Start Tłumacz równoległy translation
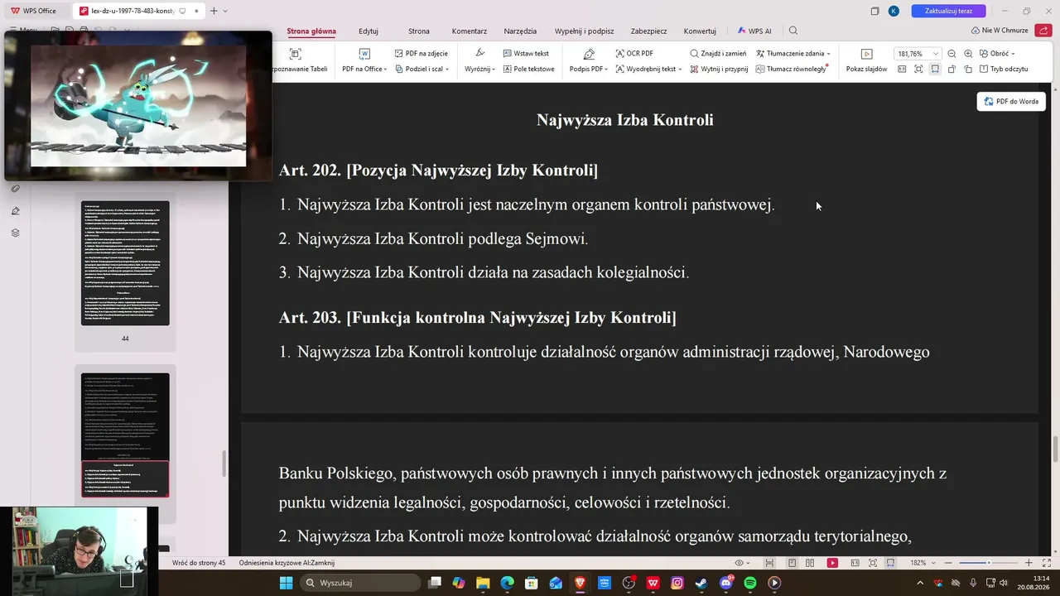 point(791,69)
